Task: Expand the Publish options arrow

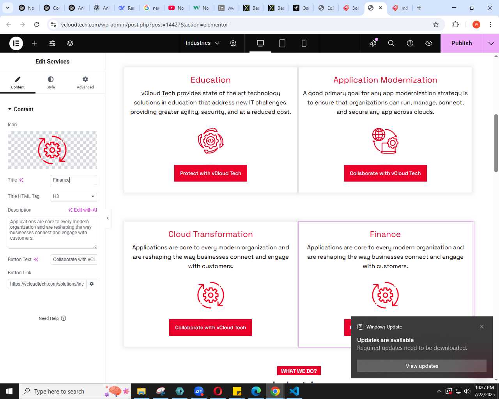Action: coord(491,43)
